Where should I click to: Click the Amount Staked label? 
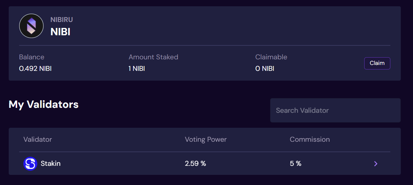(x=153, y=57)
